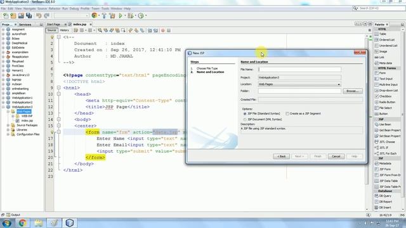Switch to the Start Page tab
Viewport: 406px width, 228px height.
pos(53,24)
